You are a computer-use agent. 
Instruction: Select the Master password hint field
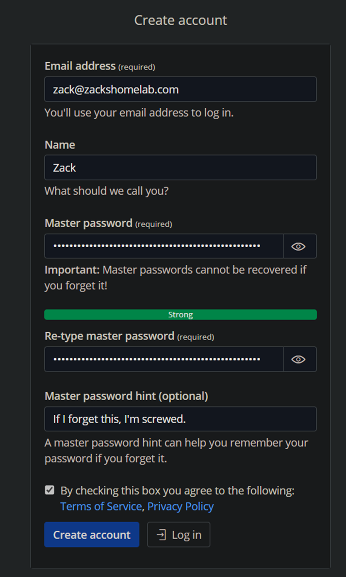180,419
